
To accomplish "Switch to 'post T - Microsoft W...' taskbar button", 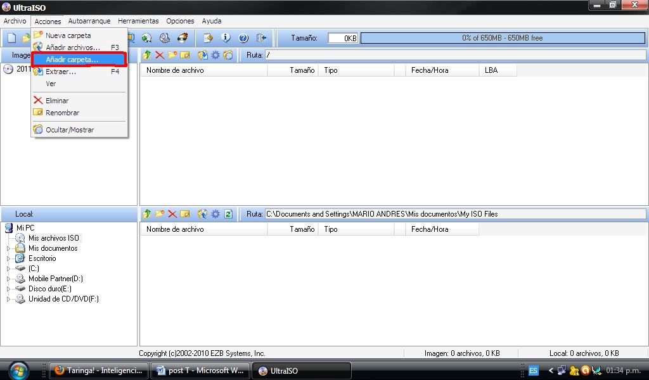I will pyautogui.click(x=200, y=370).
